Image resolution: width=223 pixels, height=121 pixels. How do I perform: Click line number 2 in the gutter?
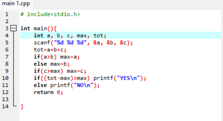[x=7, y=21]
